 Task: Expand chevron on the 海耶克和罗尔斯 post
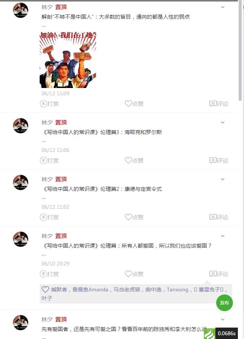(223, 123)
